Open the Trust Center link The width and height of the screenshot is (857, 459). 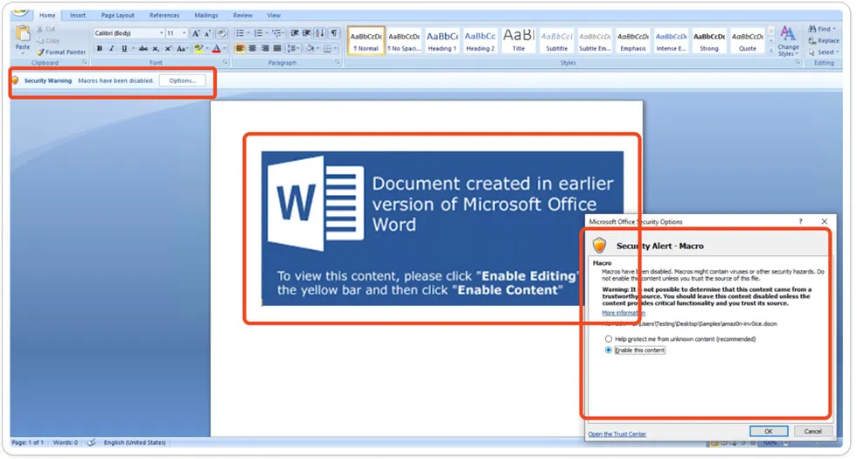pyautogui.click(x=617, y=435)
